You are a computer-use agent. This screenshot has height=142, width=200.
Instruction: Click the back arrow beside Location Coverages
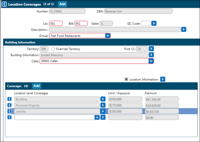[4, 4]
